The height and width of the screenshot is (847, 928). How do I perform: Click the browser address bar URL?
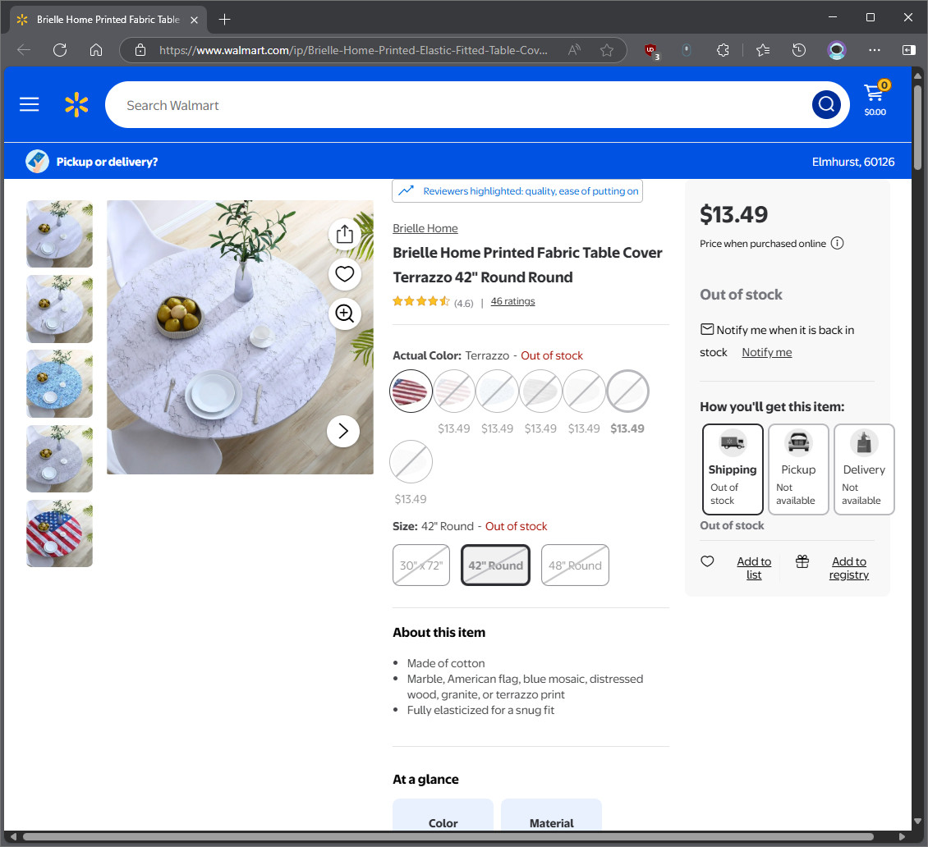tap(353, 50)
